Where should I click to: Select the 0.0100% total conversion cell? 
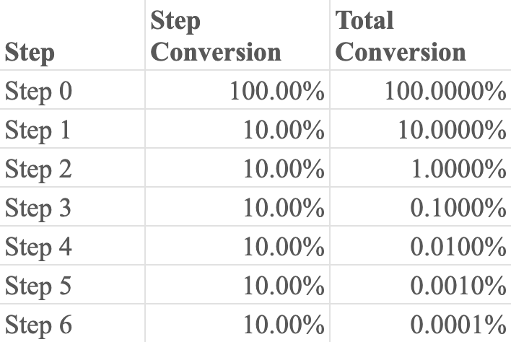click(458, 247)
